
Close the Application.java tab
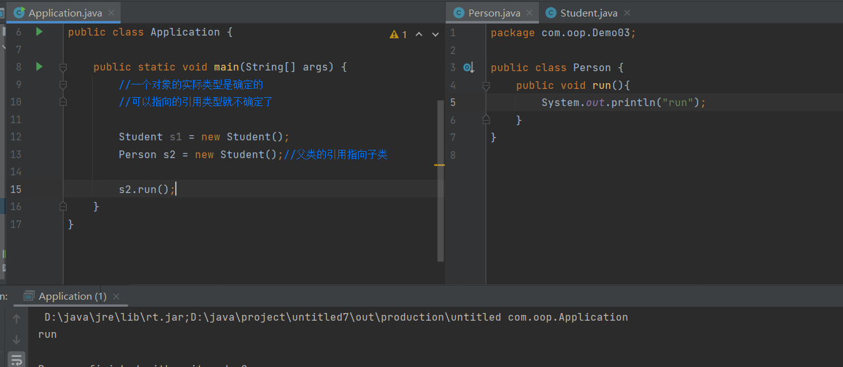[x=110, y=13]
